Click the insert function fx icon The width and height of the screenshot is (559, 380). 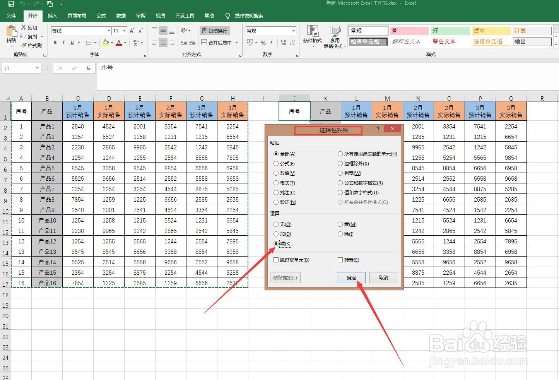coord(88,68)
